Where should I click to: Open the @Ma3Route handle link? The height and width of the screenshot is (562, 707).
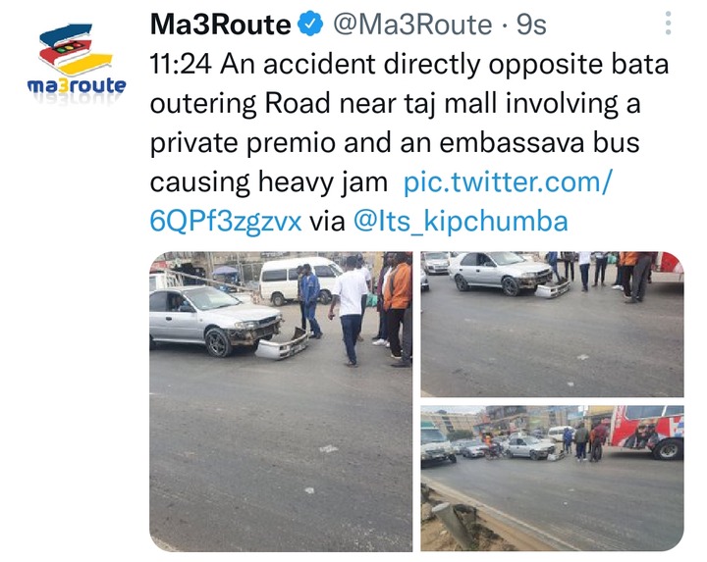click(x=412, y=25)
